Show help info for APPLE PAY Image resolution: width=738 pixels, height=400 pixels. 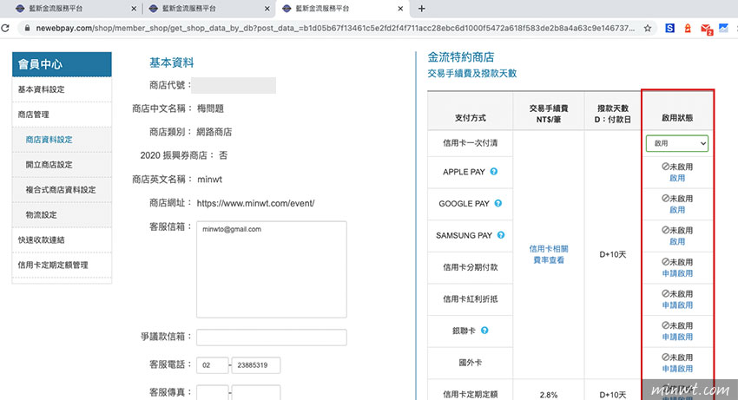[x=494, y=171]
